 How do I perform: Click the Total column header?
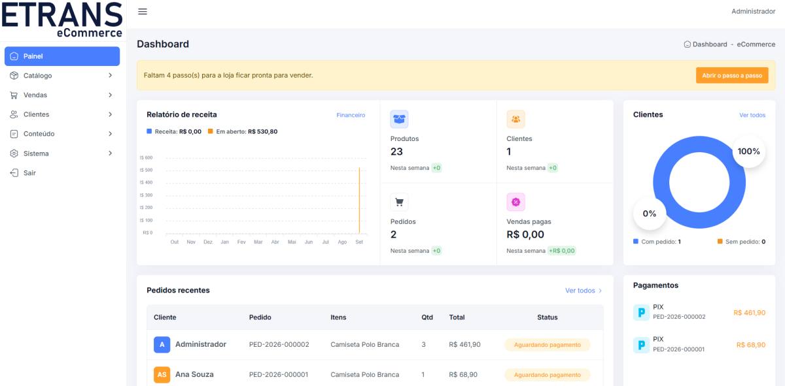click(457, 317)
